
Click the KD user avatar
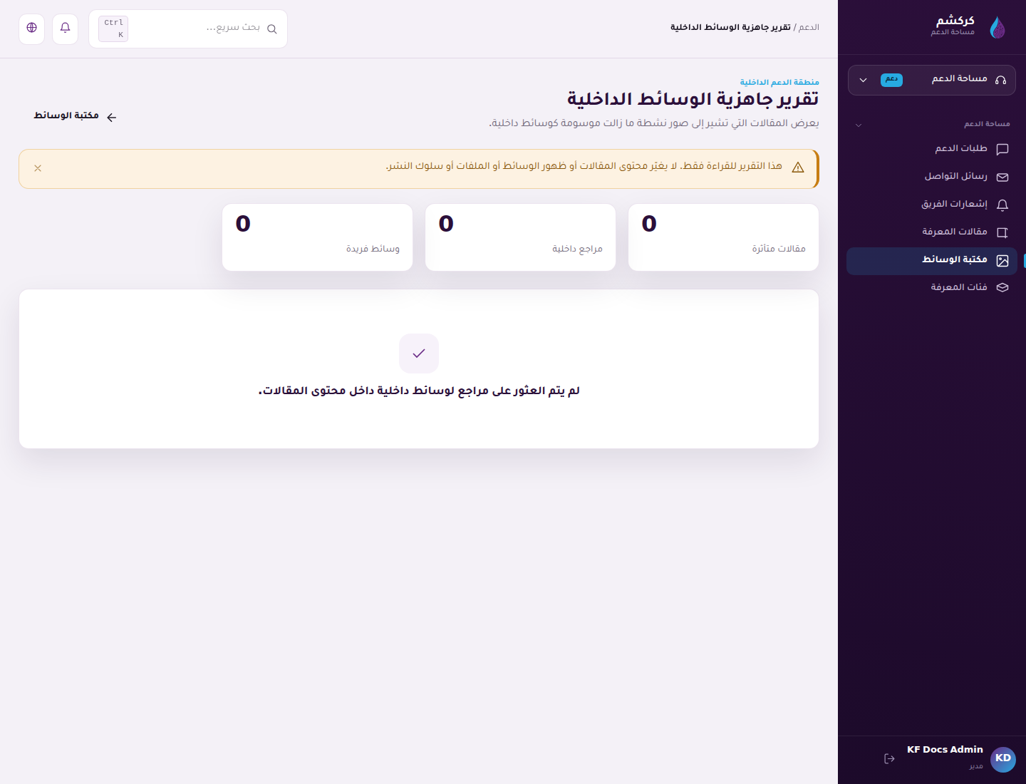pos(1003,759)
